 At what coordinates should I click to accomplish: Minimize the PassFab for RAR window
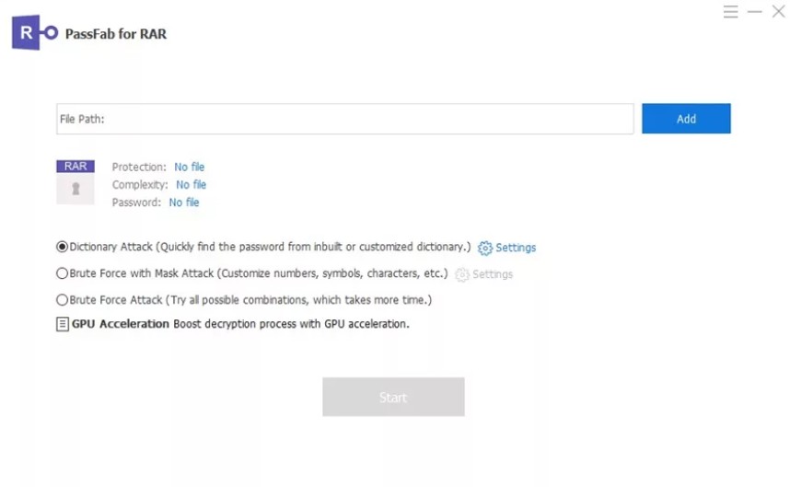tap(755, 12)
